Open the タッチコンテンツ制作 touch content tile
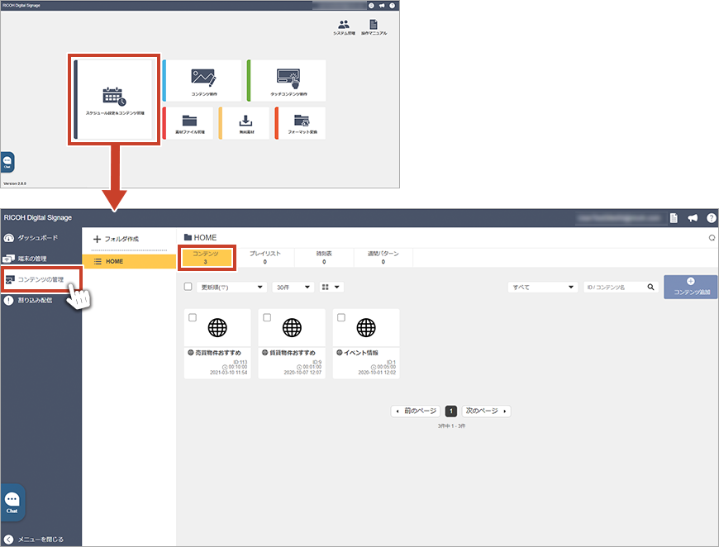The image size is (719, 547). 288,81
